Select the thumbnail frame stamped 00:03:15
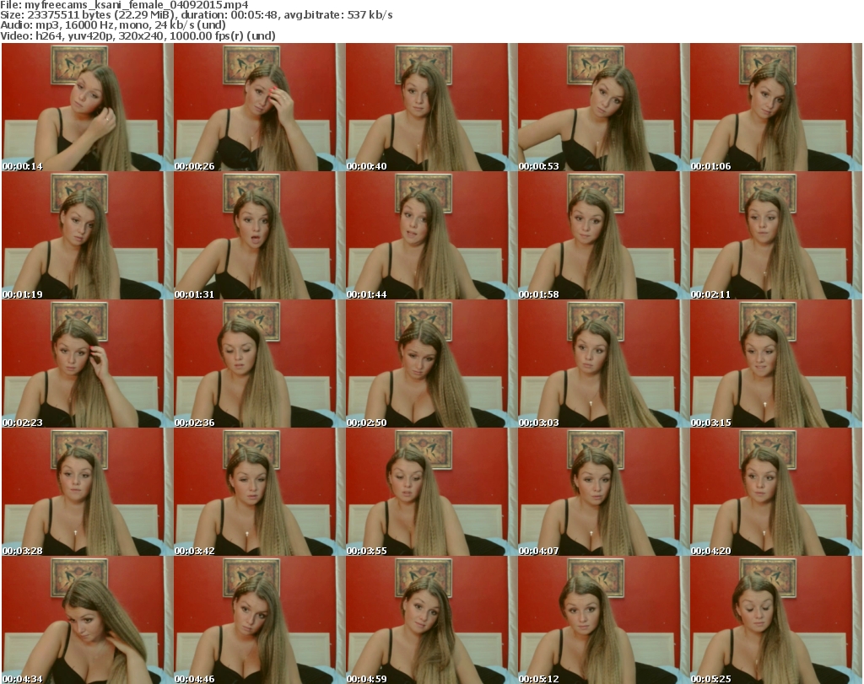Viewport: 864px width, 684px height. click(x=775, y=364)
